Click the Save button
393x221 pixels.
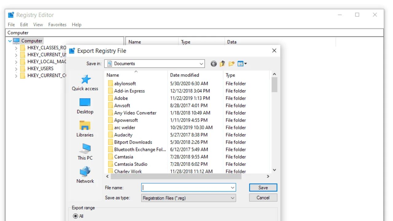pos(263,188)
